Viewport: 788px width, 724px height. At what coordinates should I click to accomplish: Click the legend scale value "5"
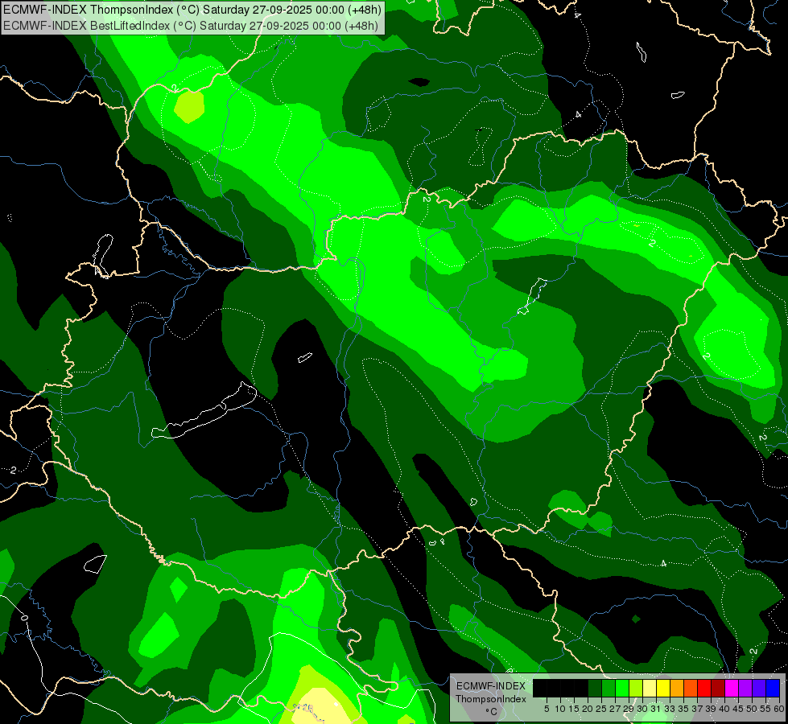[x=547, y=709]
